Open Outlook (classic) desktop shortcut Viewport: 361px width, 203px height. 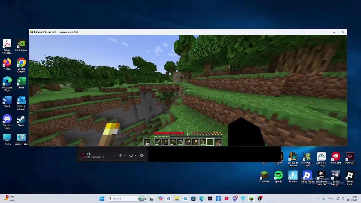[21, 103]
